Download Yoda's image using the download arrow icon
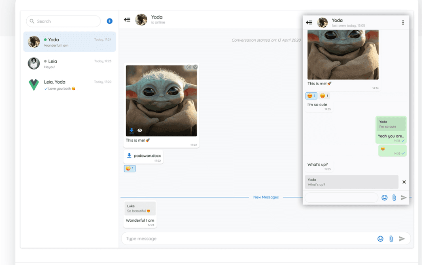 131,130
